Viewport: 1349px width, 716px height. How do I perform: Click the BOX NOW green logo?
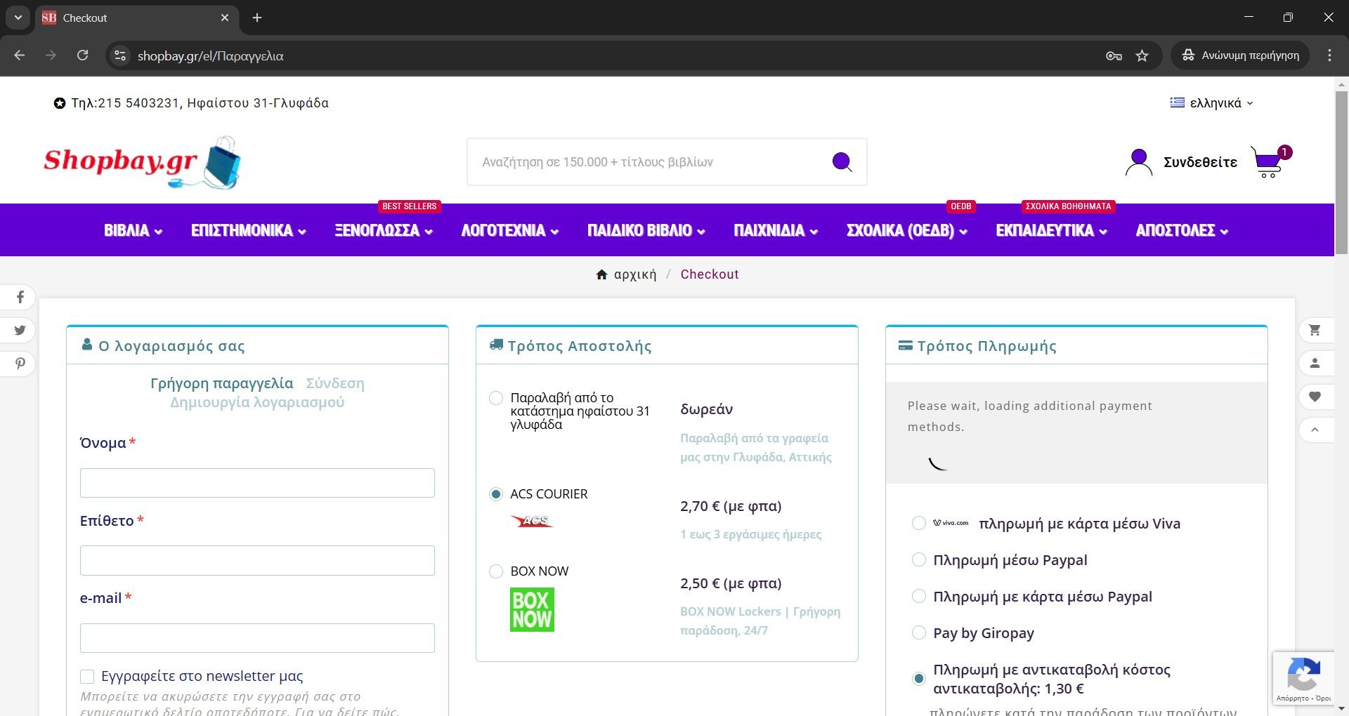click(x=532, y=609)
